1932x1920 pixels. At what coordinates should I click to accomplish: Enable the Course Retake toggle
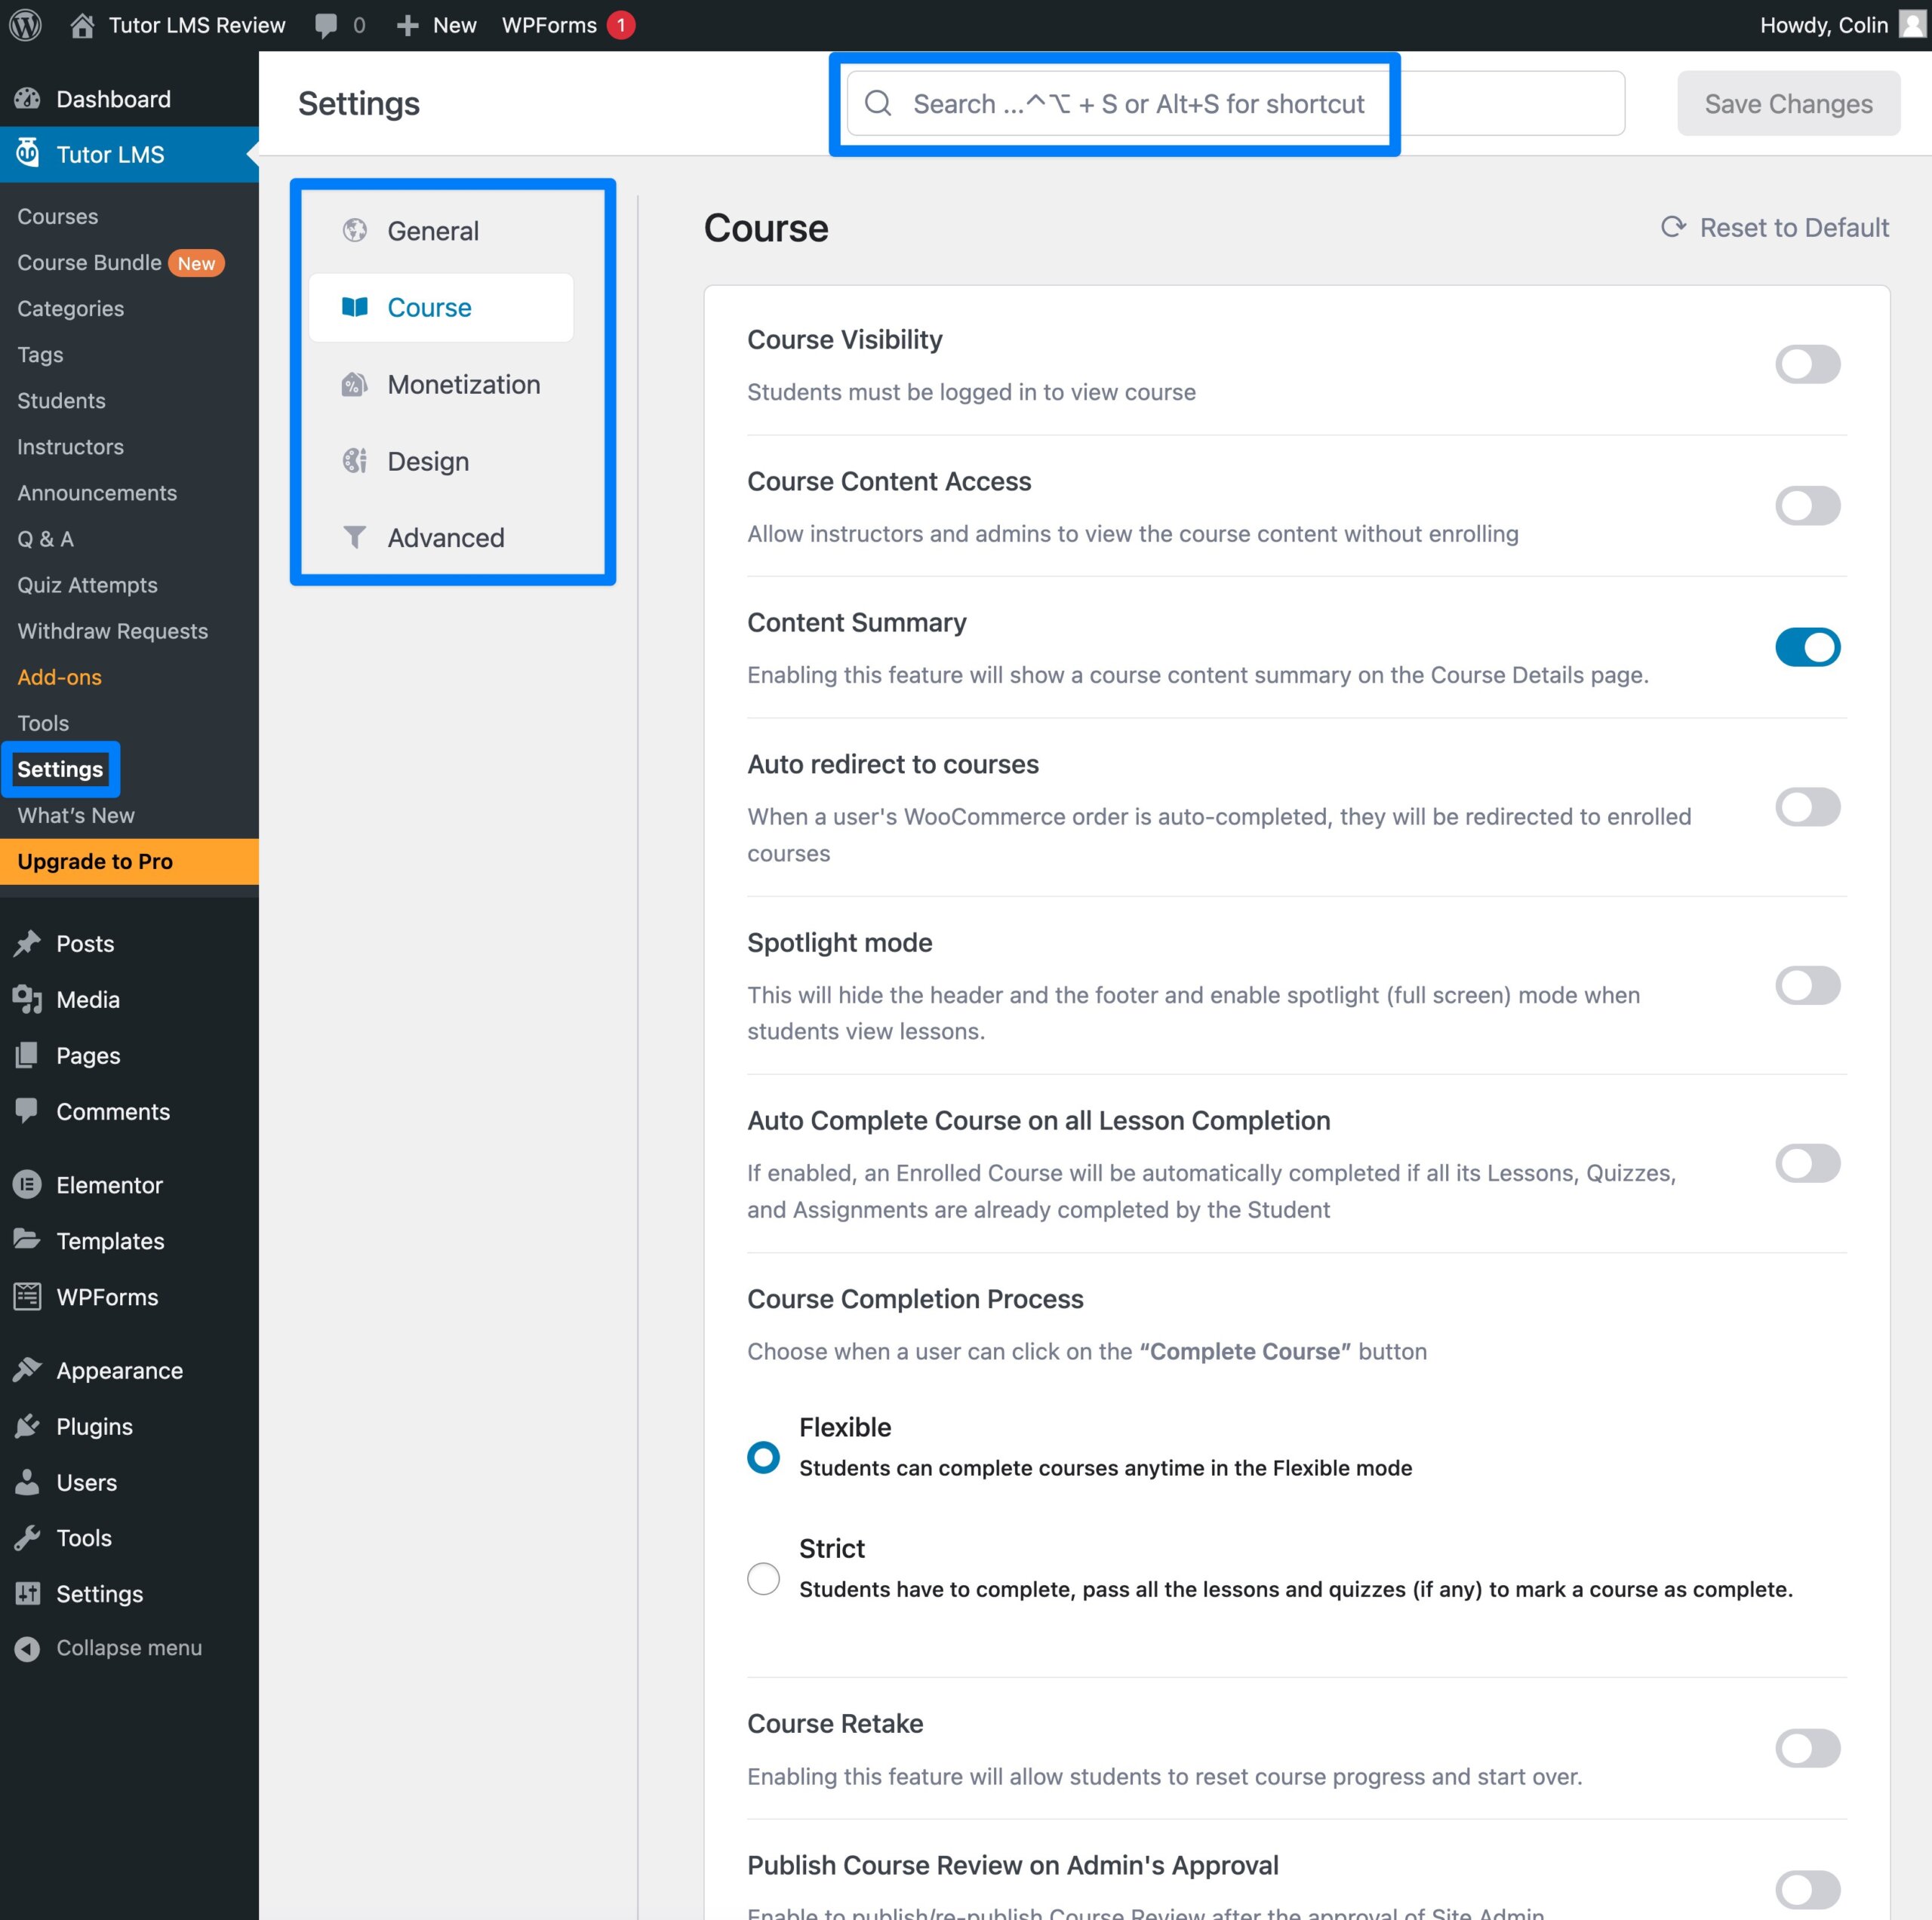click(x=1807, y=1748)
